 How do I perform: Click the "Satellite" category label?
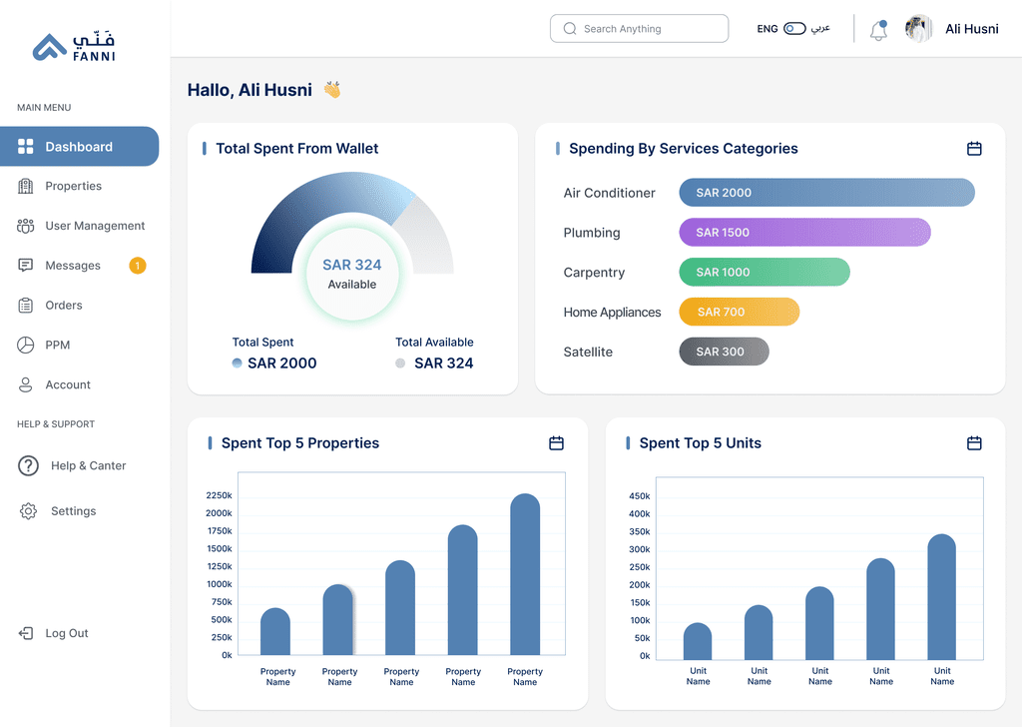(x=588, y=353)
